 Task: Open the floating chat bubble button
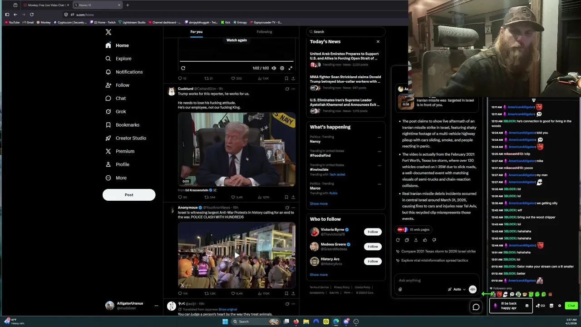[x=476, y=307]
